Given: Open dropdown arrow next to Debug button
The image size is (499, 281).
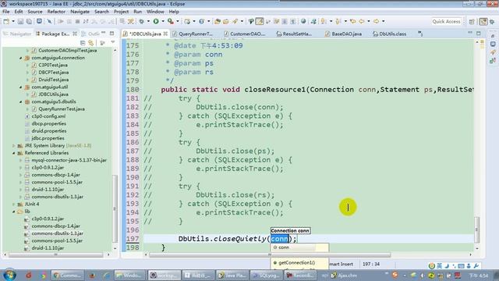Looking at the screenshot, I should (x=148, y=21).
